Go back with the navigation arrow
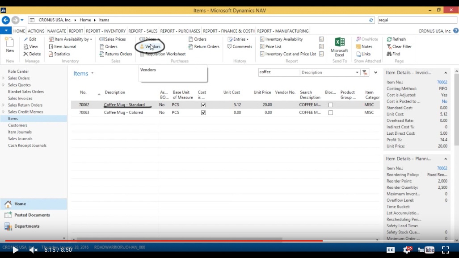The width and height of the screenshot is (459, 258). (x=5, y=20)
